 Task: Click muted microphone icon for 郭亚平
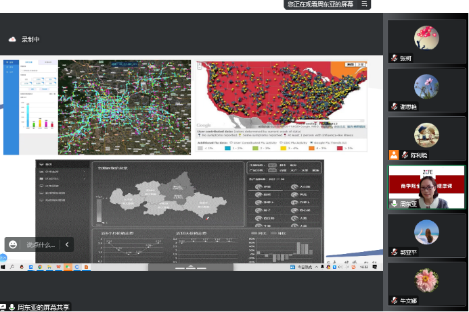[x=393, y=251]
